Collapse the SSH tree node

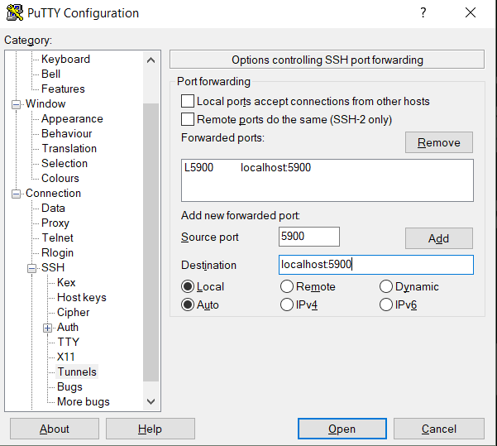coord(31,268)
